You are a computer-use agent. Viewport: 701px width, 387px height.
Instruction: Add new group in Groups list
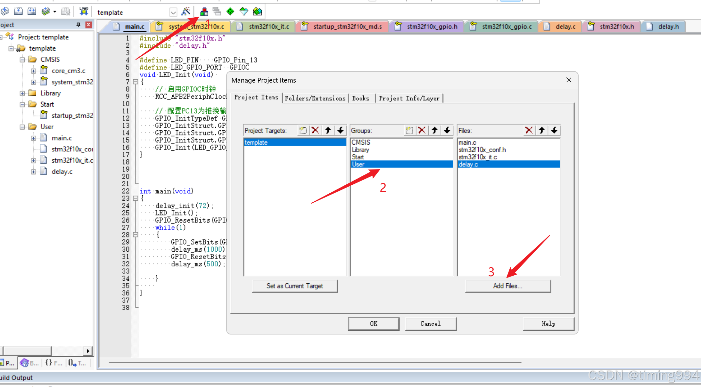point(409,130)
